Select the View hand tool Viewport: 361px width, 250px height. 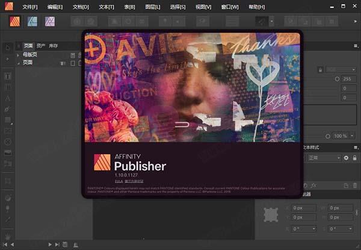coord(8,237)
